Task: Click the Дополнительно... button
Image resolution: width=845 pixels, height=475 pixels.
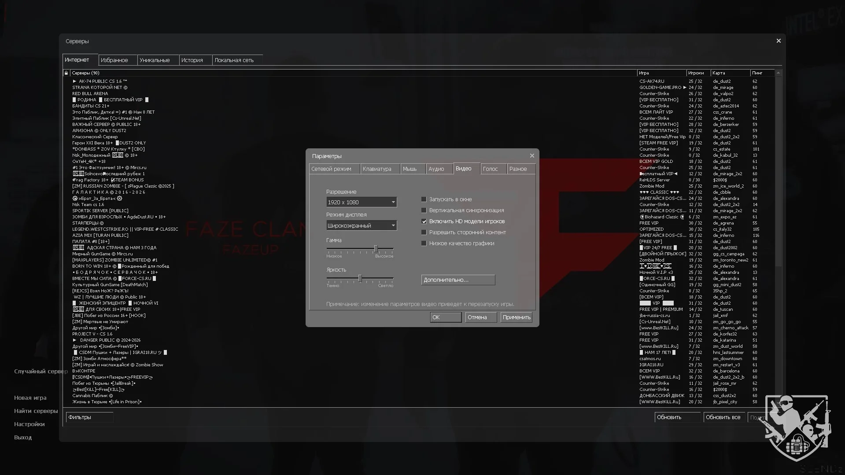Action: [x=458, y=280]
